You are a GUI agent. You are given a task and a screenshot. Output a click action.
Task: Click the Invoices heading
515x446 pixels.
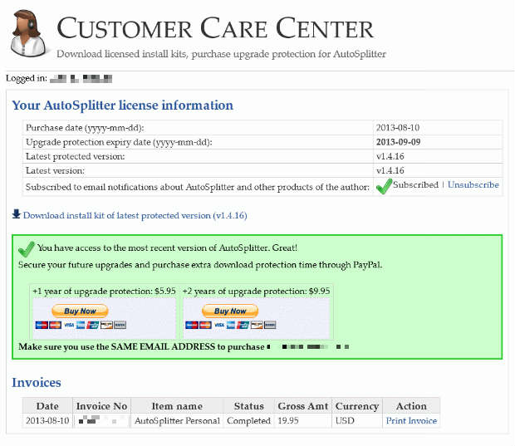pos(37,383)
